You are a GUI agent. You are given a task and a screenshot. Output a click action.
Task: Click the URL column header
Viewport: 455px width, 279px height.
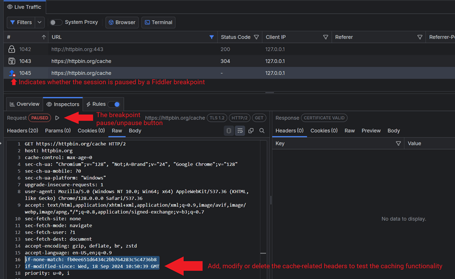pyautogui.click(x=57, y=37)
